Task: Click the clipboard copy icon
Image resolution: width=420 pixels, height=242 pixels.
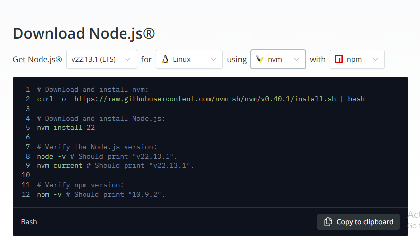Action: 328,222
